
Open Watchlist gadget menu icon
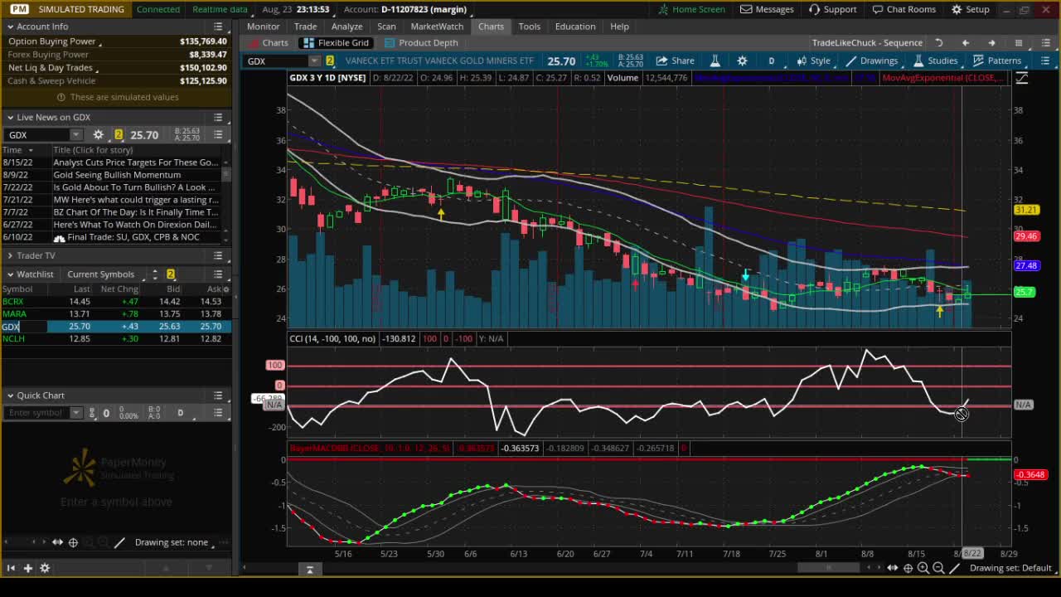click(218, 274)
